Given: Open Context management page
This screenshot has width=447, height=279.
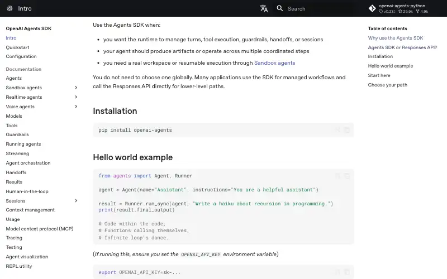Looking at the screenshot, I should (30, 210).
